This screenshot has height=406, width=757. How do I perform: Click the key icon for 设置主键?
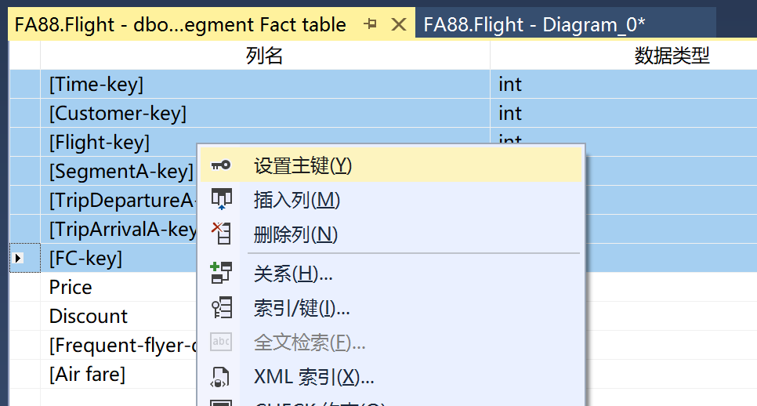(x=221, y=165)
